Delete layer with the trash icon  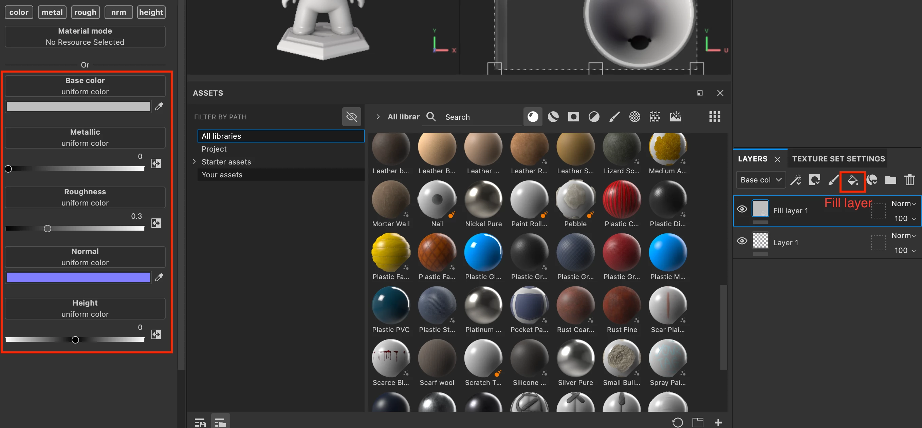(909, 180)
